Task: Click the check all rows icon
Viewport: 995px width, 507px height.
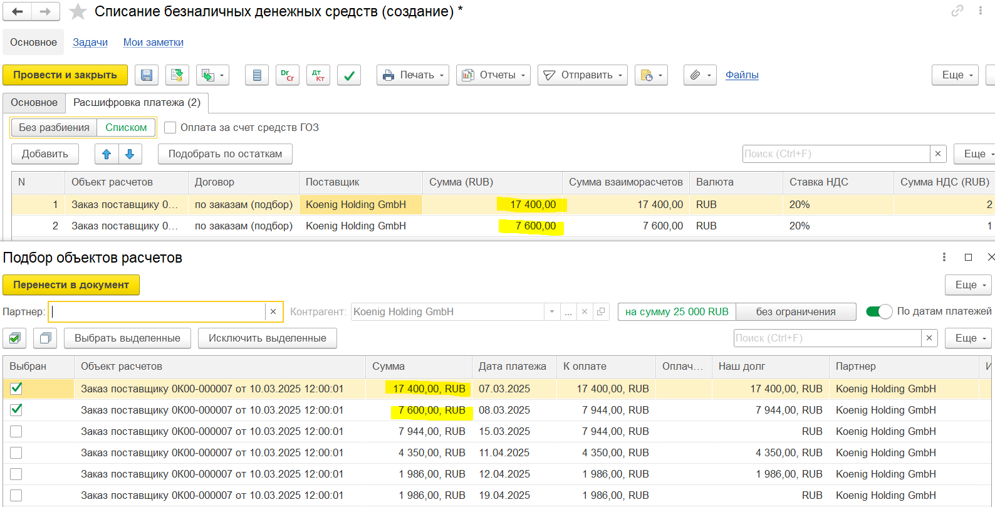Action: [x=14, y=338]
